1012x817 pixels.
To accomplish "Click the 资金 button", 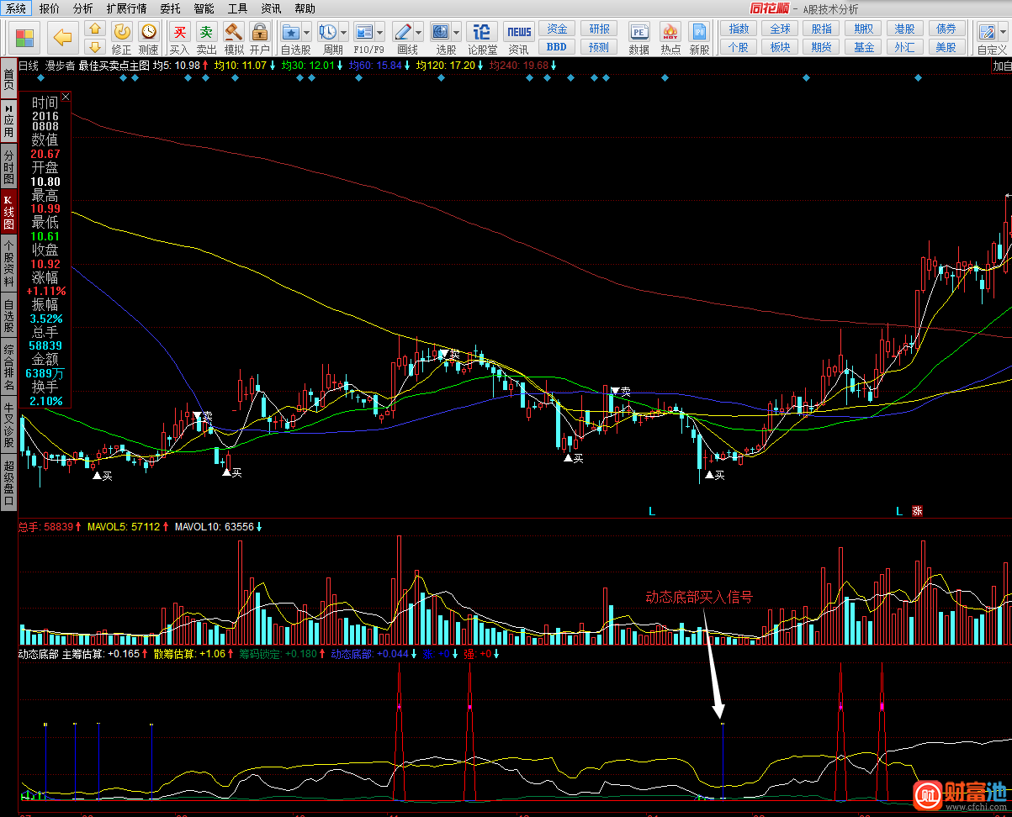I will coord(557,29).
